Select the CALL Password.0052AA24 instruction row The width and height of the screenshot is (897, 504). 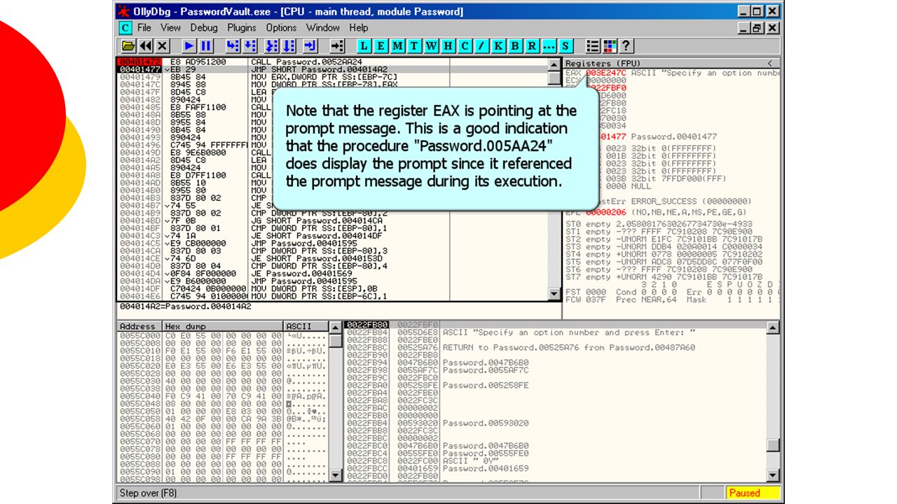pyautogui.click(x=332, y=62)
